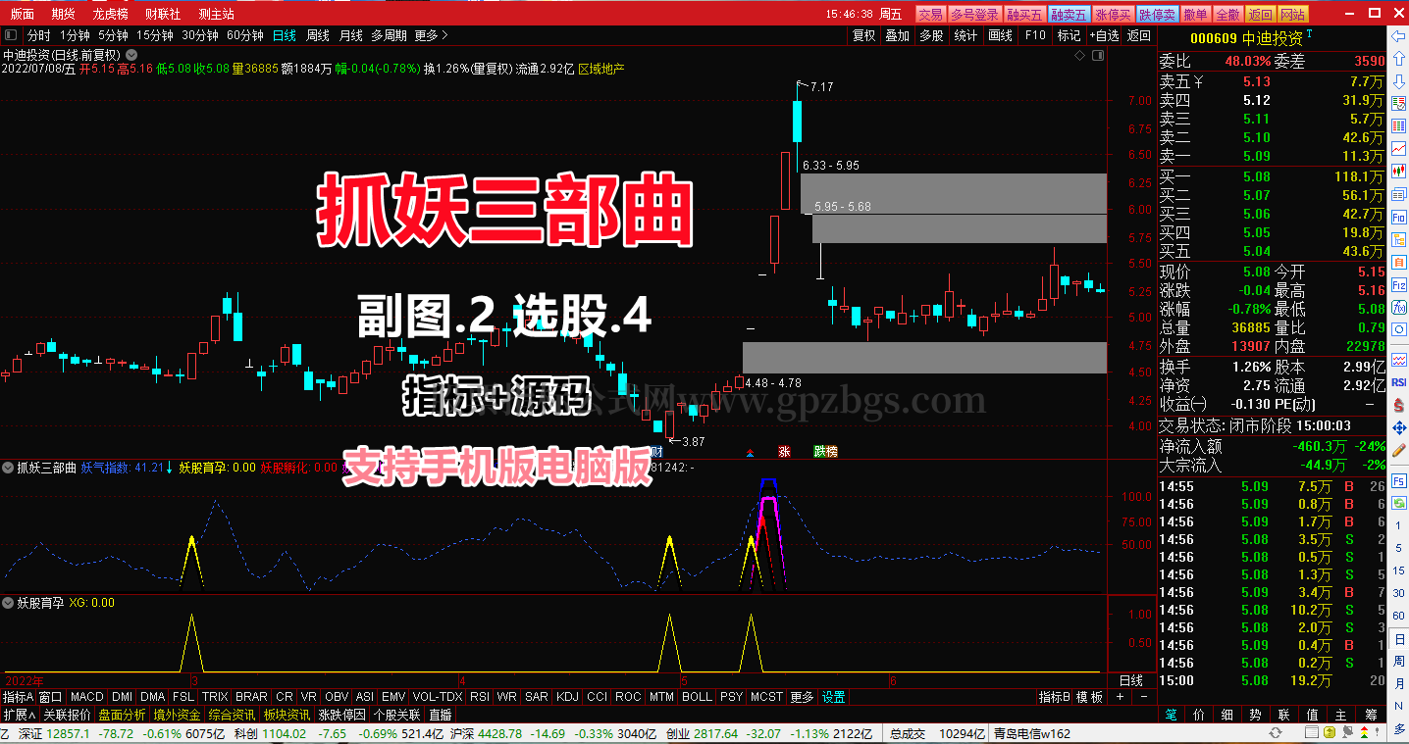Click the left arrow back icon
This screenshot has width=1409, height=744.
(x=1398, y=36)
